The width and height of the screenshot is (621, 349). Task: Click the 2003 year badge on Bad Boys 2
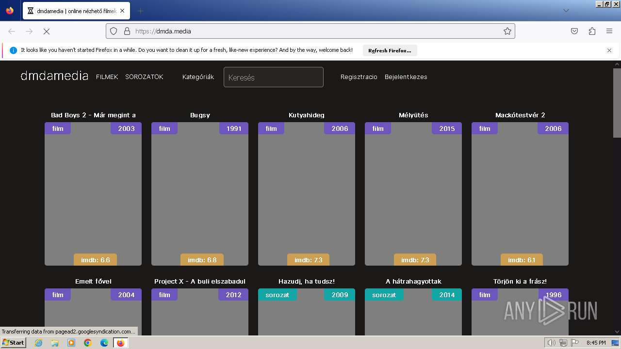[126, 128]
